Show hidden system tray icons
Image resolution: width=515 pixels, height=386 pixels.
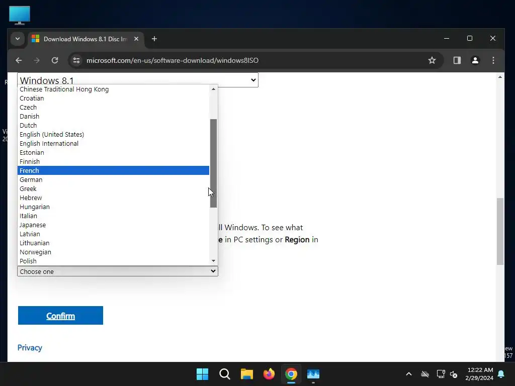[x=409, y=374]
